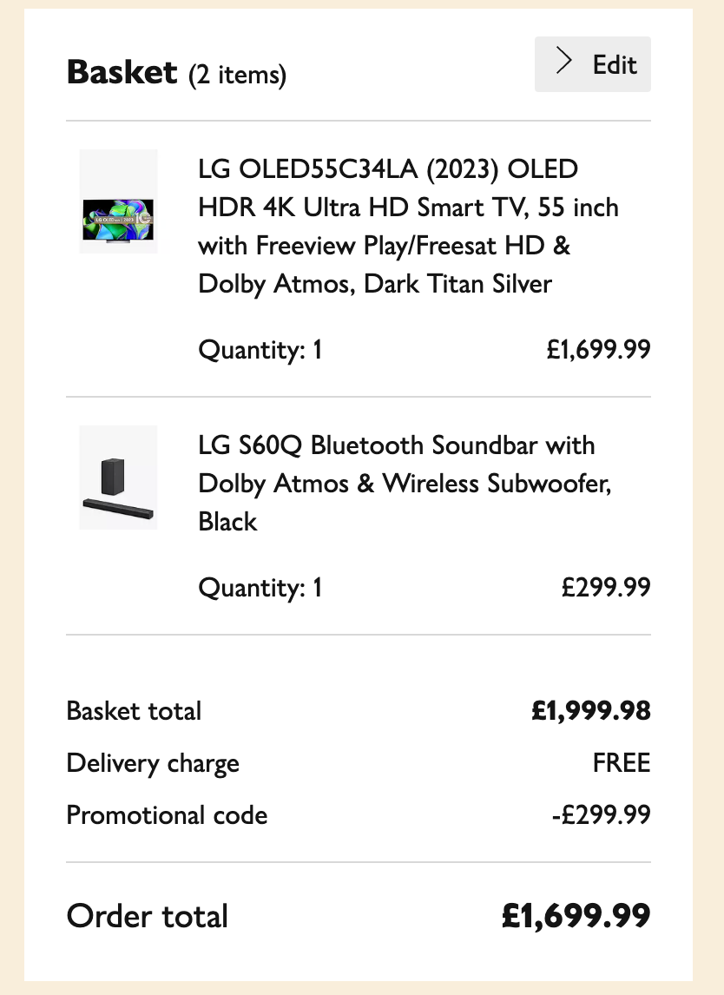724x995 pixels.
Task: Click the promotional discount -£299.99
Action: [x=601, y=815]
